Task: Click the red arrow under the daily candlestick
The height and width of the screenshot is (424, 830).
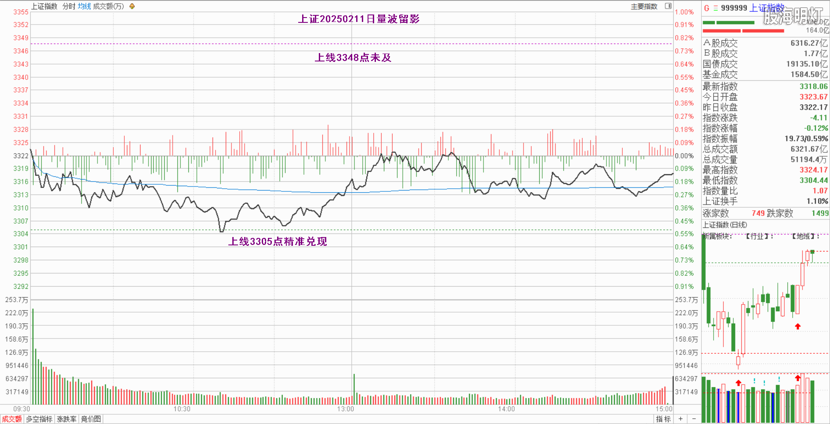Action: (798, 326)
